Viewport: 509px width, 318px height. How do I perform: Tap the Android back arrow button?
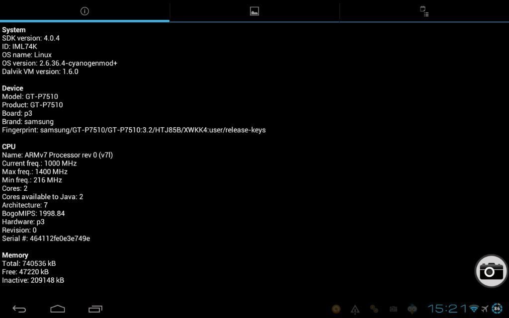pyautogui.click(x=19, y=309)
